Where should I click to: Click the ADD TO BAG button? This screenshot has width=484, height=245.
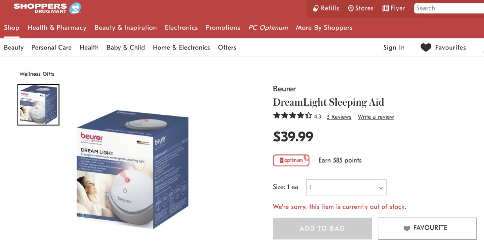pos(322,229)
